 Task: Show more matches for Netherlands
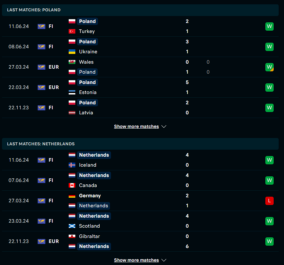[136, 260]
